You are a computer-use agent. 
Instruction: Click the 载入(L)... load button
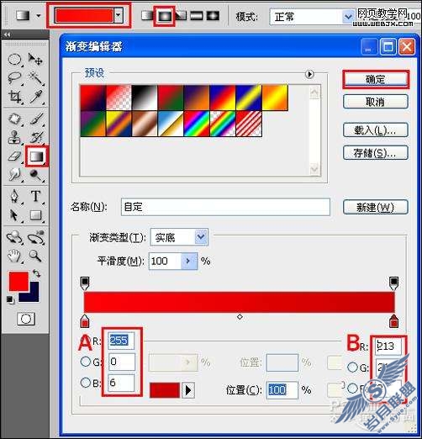coord(375,130)
